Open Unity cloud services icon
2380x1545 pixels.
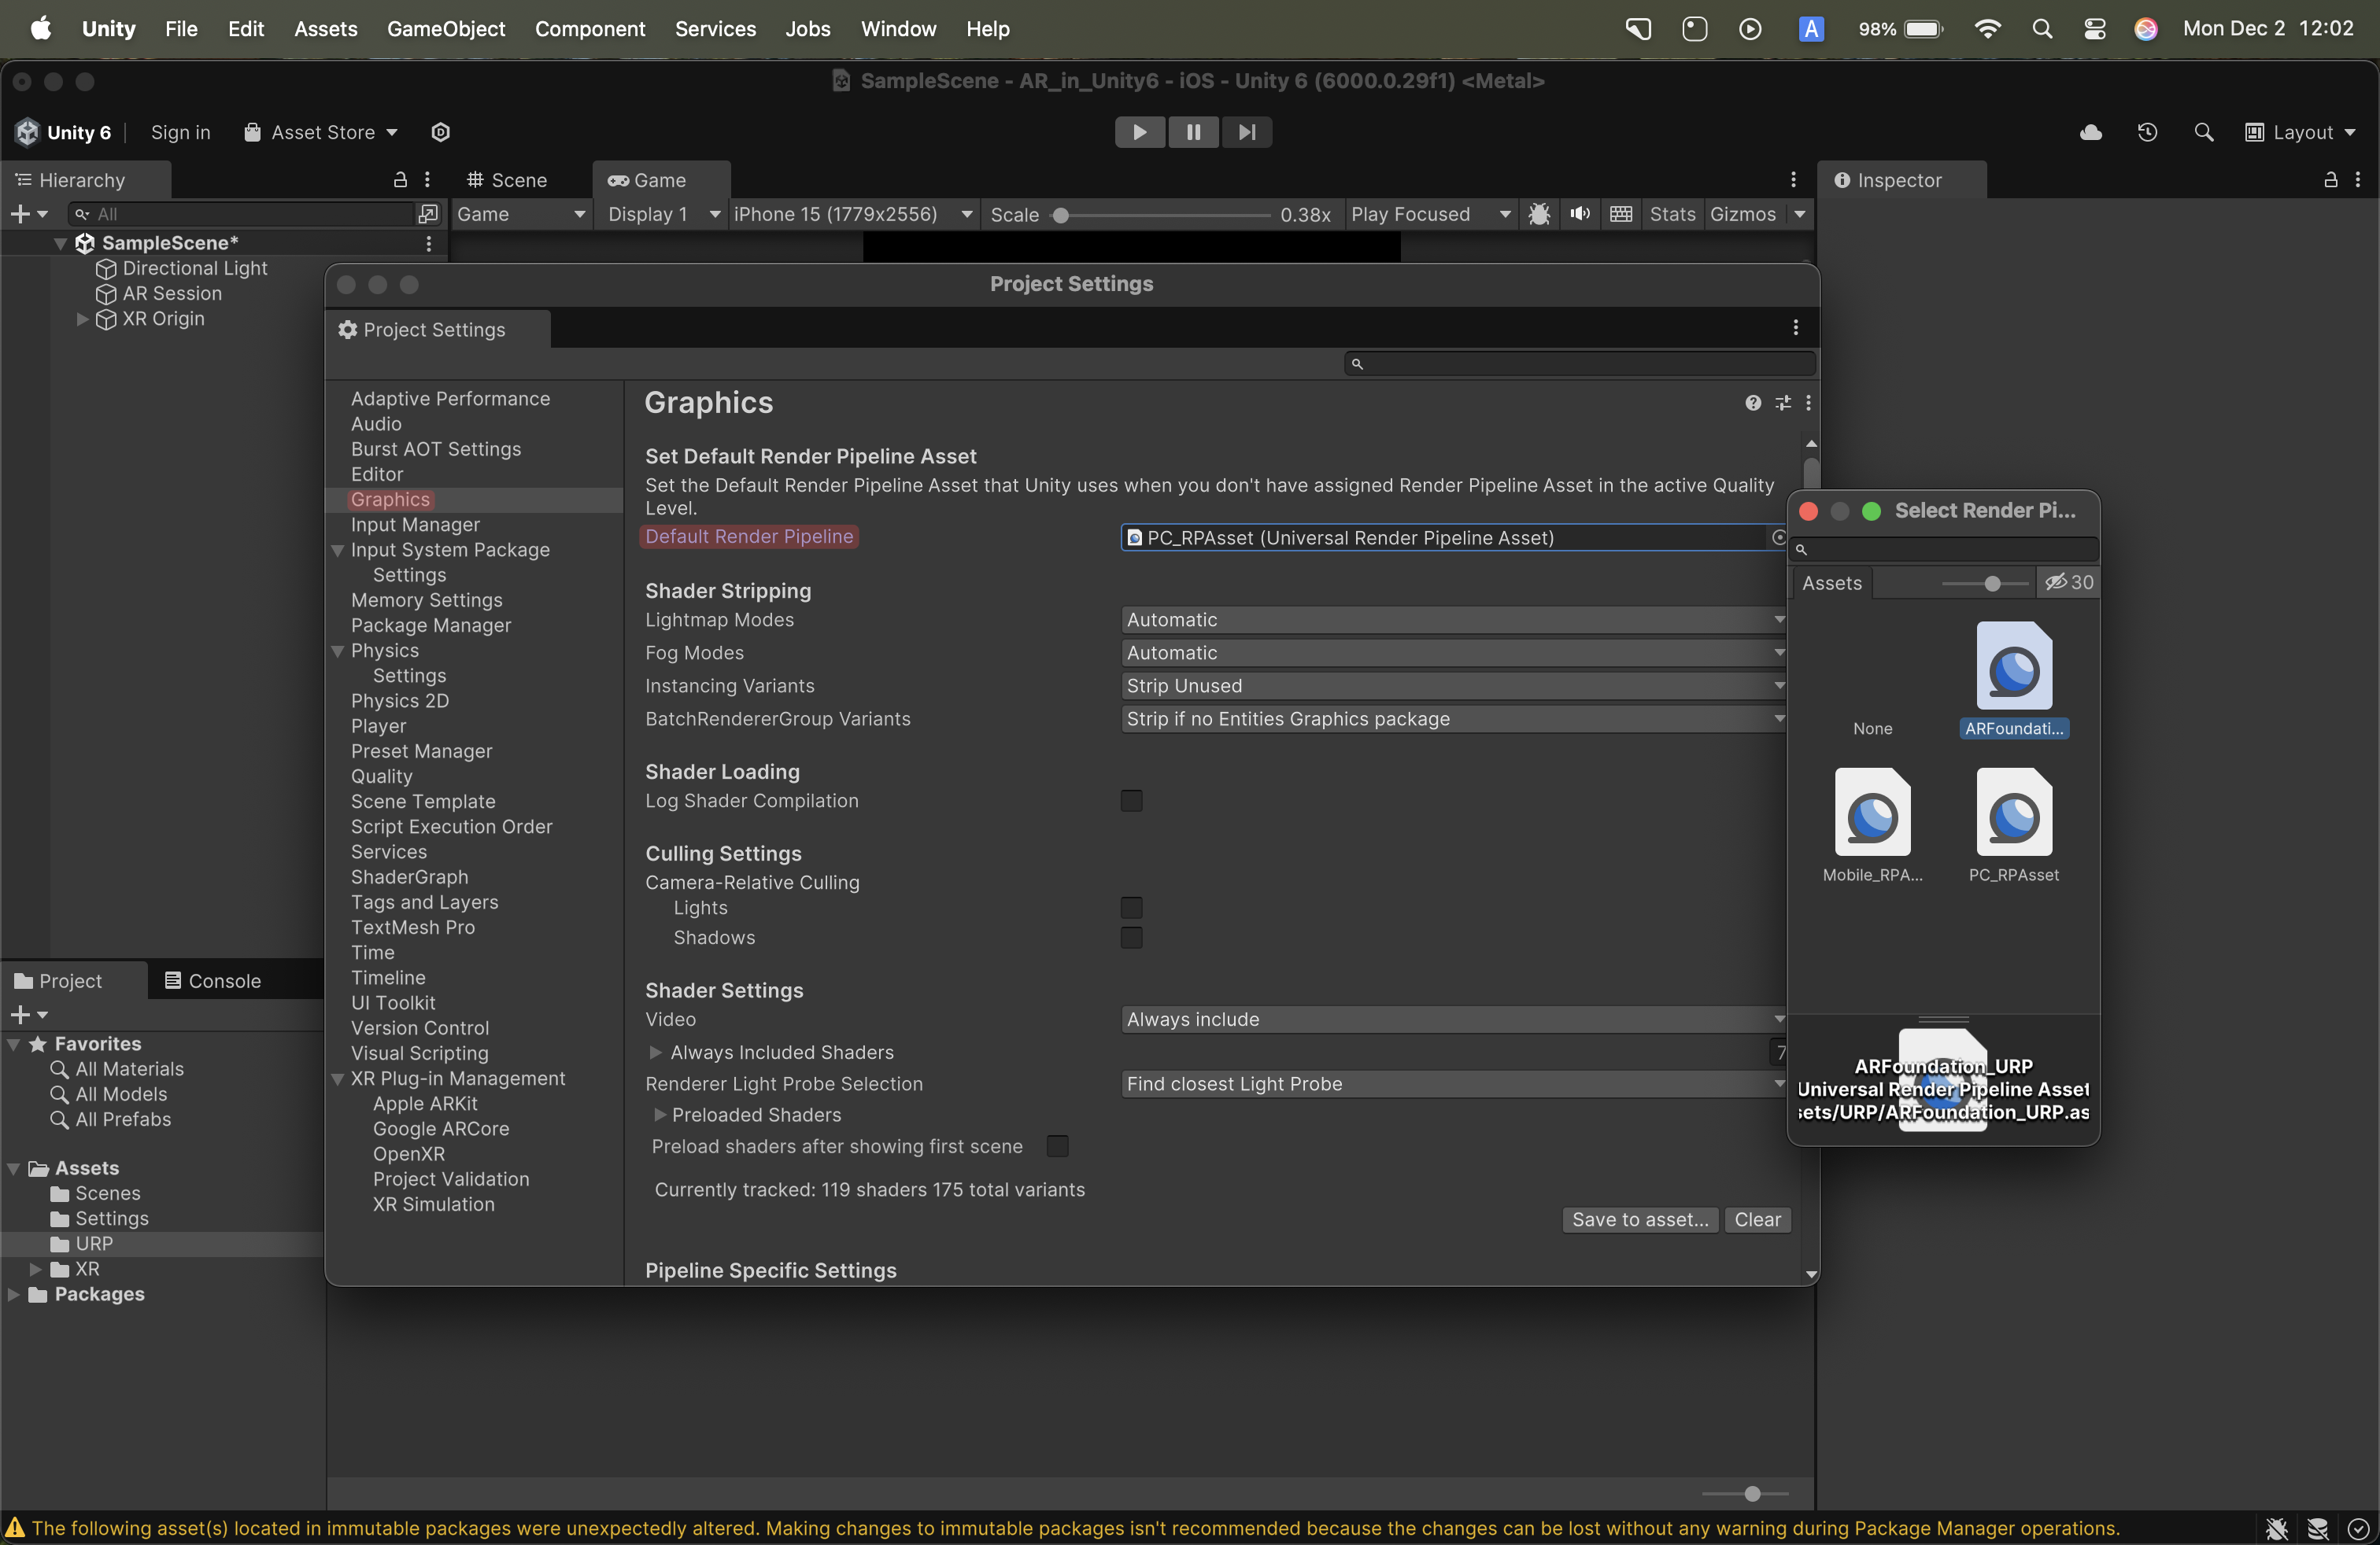pos(2091,132)
